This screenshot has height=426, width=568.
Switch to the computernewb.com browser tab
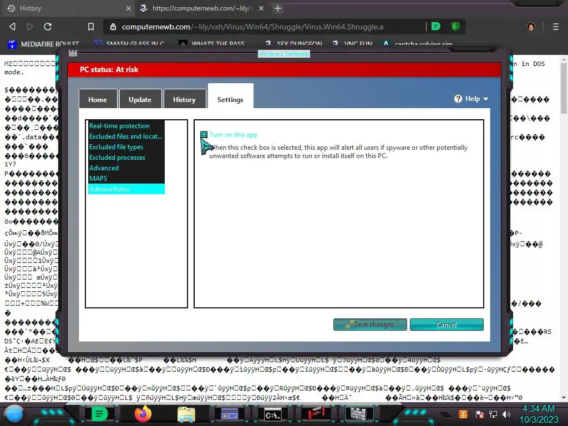point(202,8)
